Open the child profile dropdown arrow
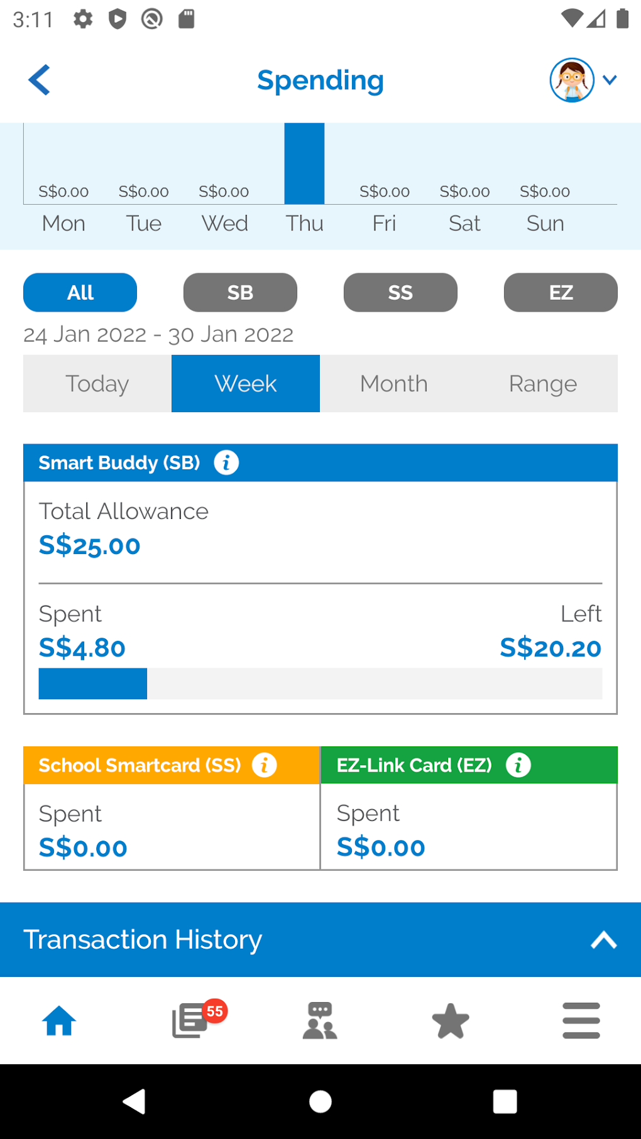The height and width of the screenshot is (1139, 641). pyautogui.click(x=610, y=80)
